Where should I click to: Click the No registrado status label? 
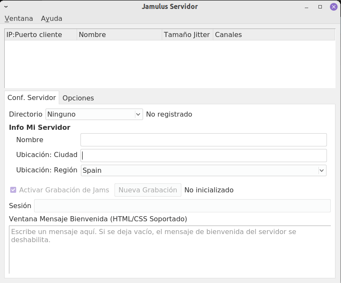(169, 114)
